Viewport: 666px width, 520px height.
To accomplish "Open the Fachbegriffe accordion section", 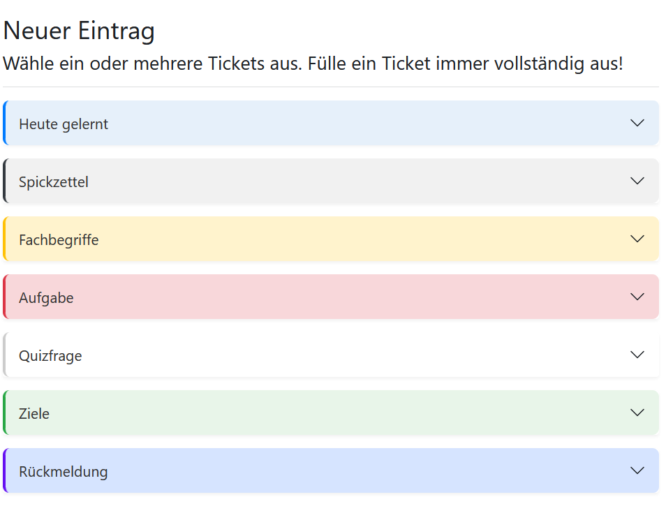I will (331, 239).
